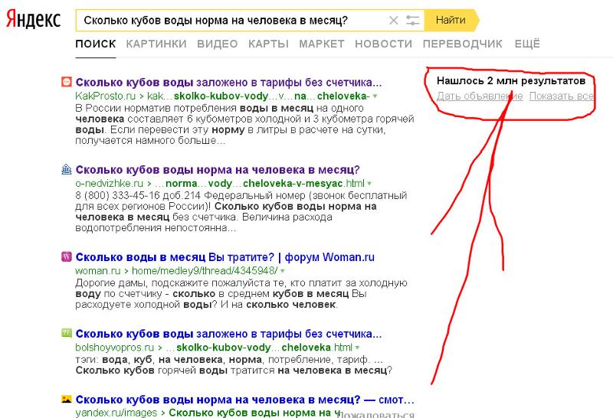The image size is (613, 418).
Task: Open the yandex images result title
Action: click(244, 400)
